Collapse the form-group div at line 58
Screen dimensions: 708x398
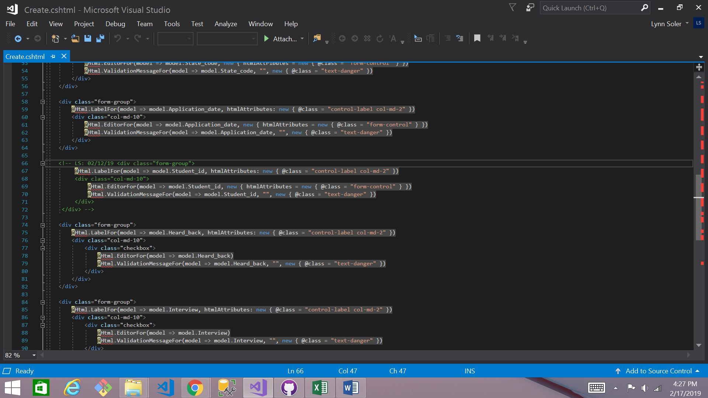tap(42, 102)
